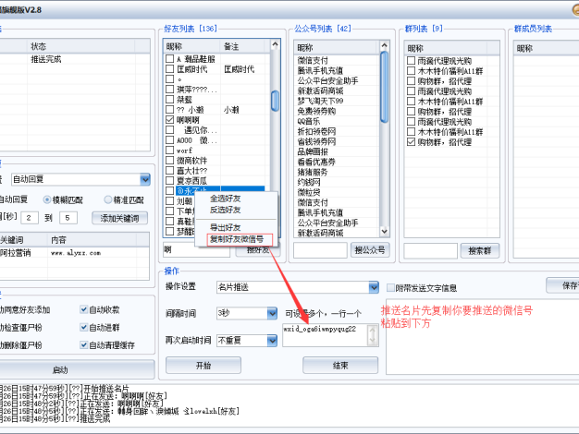Select 导出好友 context menu entry
This screenshot has width=579, height=434.
coord(225,227)
